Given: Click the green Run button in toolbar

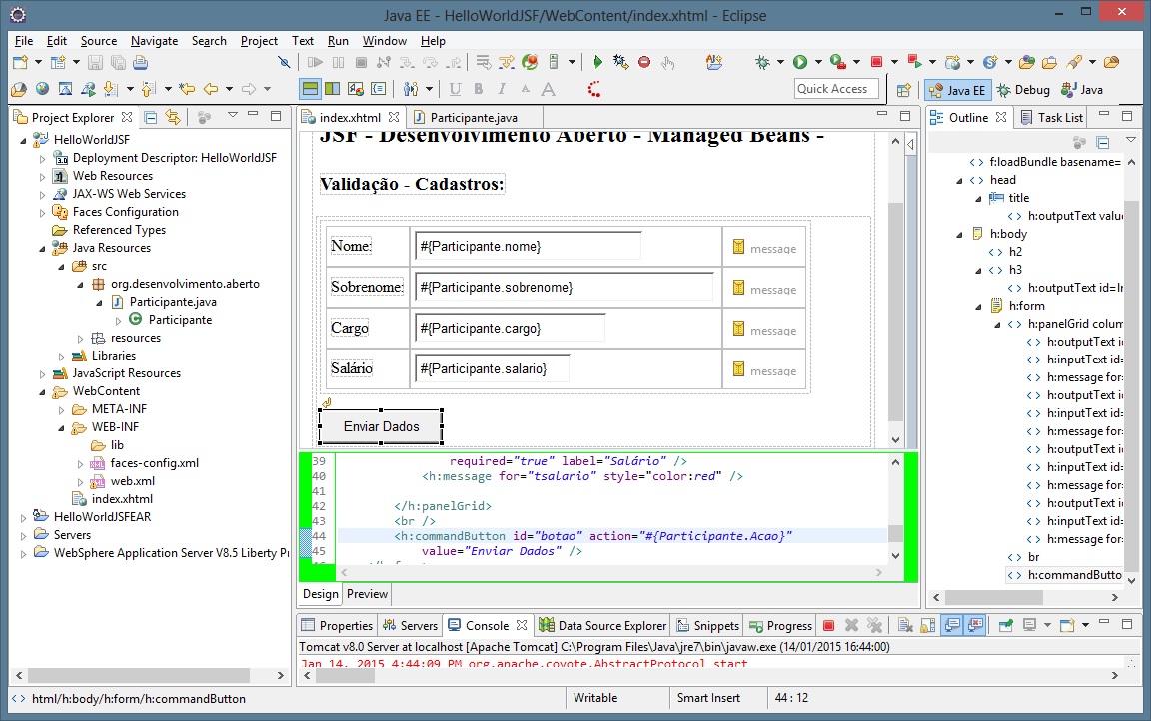Looking at the screenshot, I should click(x=800, y=62).
